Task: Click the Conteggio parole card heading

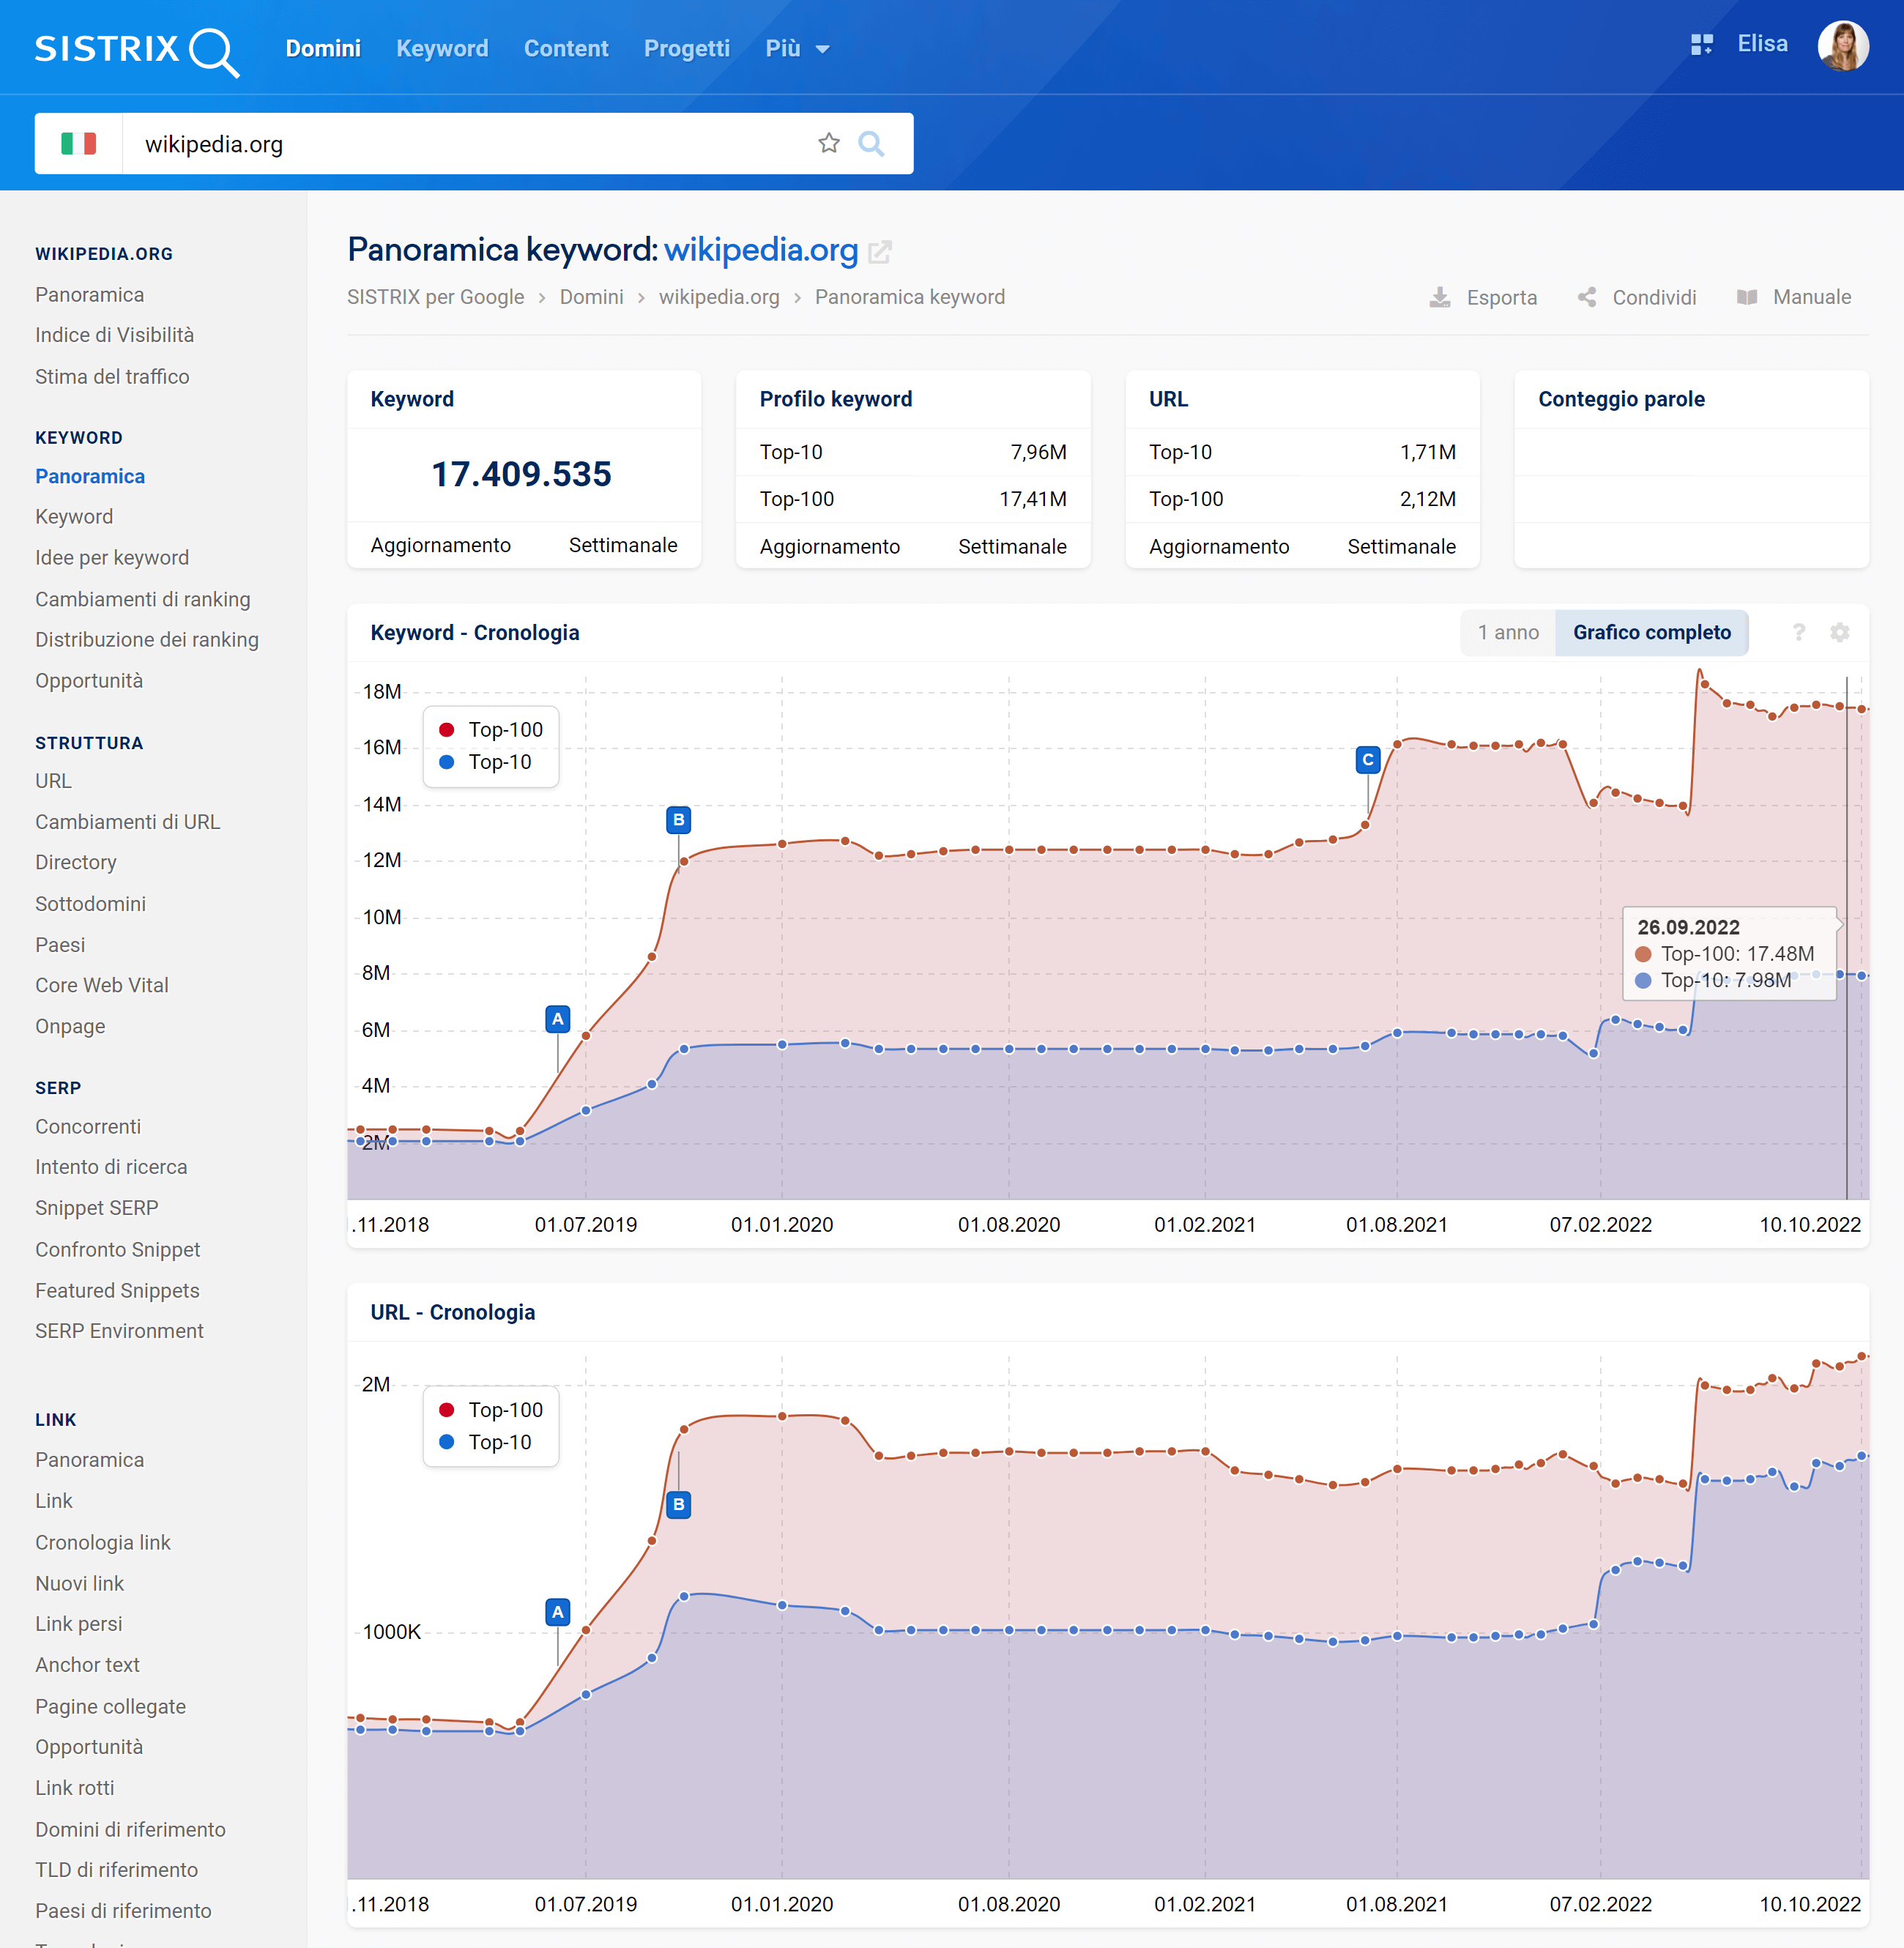Action: (x=1621, y=399)
